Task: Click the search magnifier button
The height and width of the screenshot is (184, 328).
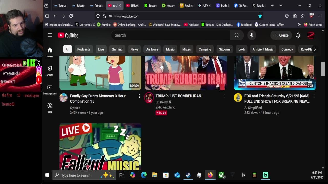Action: tap(237, 35)
